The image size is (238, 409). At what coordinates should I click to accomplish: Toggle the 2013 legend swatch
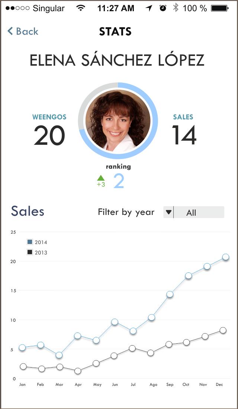pyautogui.click(x=30, y=252)
